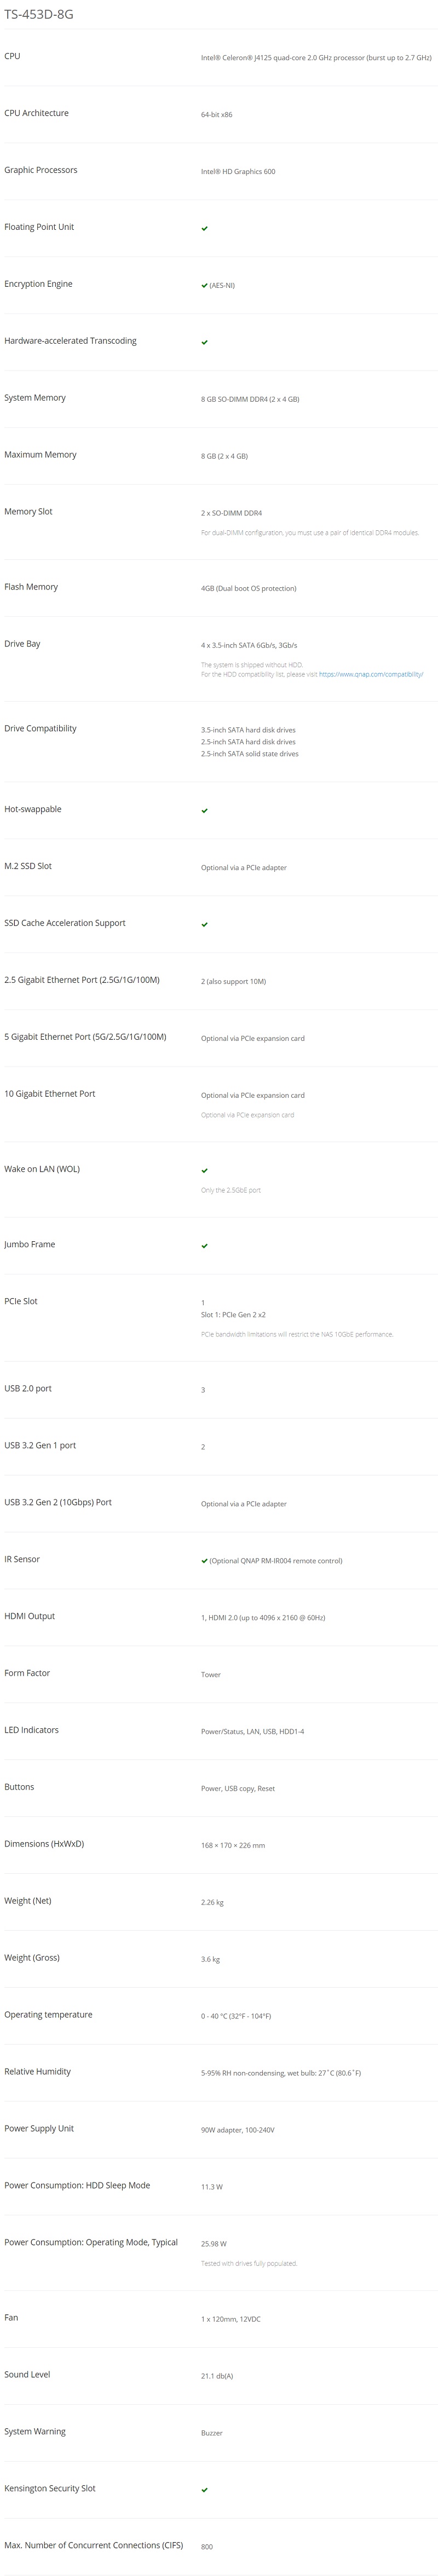Click the CPU specification label
The image size is (438, 2576).
click(x=12, y=56)
